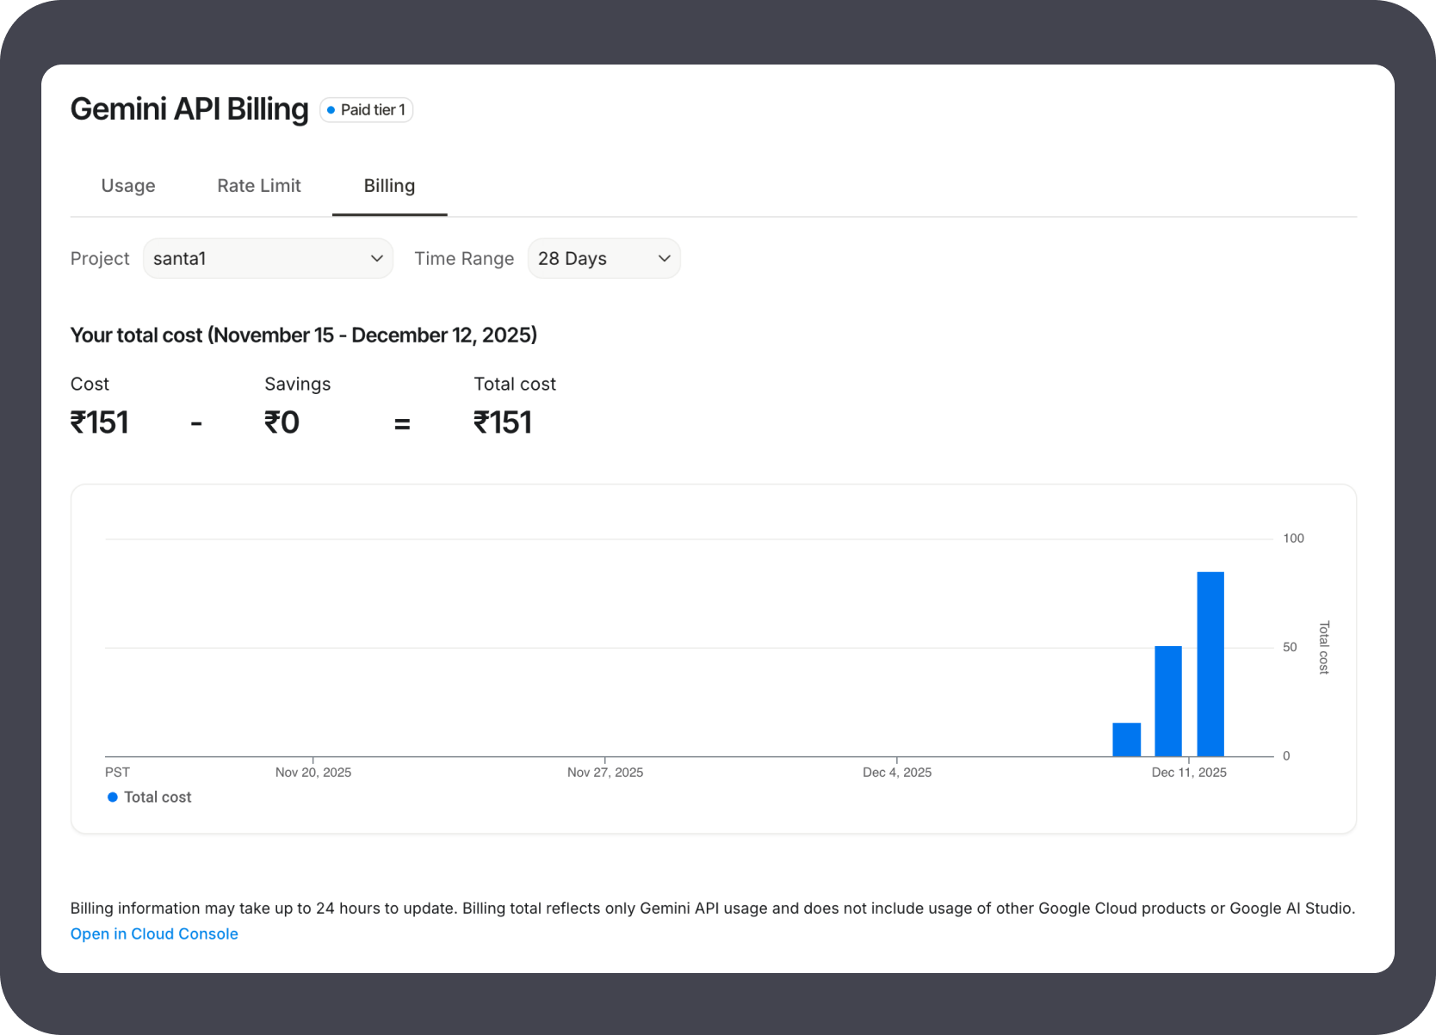Click the Savings label
The image size is (1436, 1035).
[298, 384]
